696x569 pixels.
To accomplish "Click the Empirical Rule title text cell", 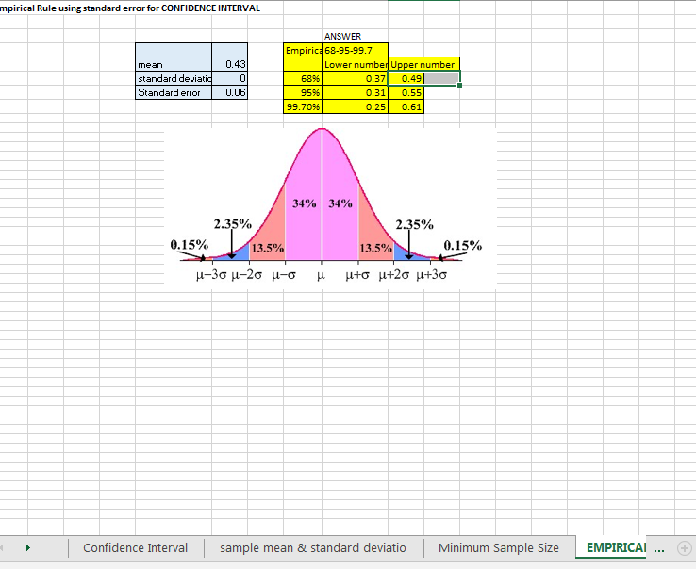I will click(130, 8).
